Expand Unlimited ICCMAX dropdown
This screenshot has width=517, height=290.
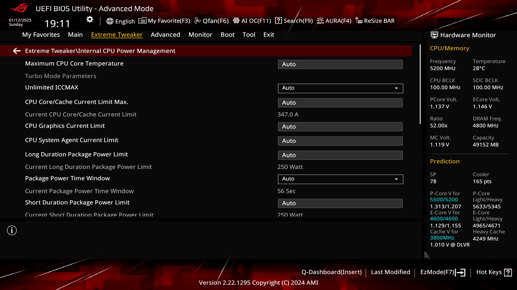coord(396,88)
